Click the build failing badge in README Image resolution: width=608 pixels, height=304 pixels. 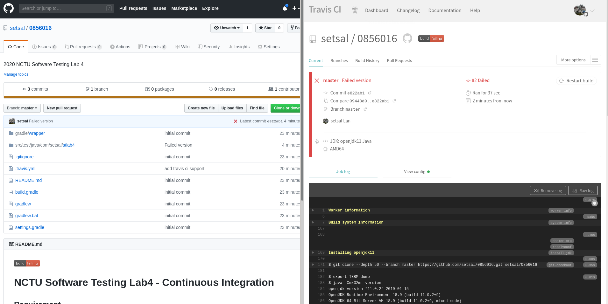[27, 263]
